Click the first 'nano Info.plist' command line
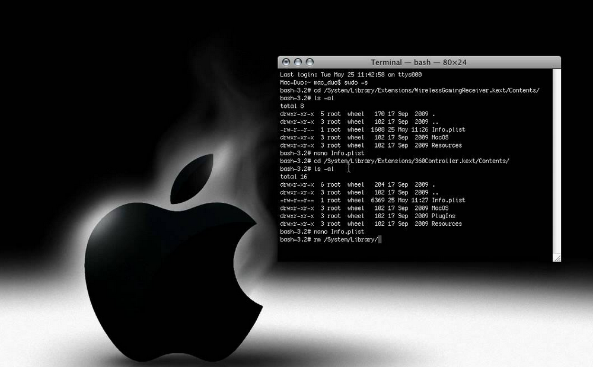 322,153
